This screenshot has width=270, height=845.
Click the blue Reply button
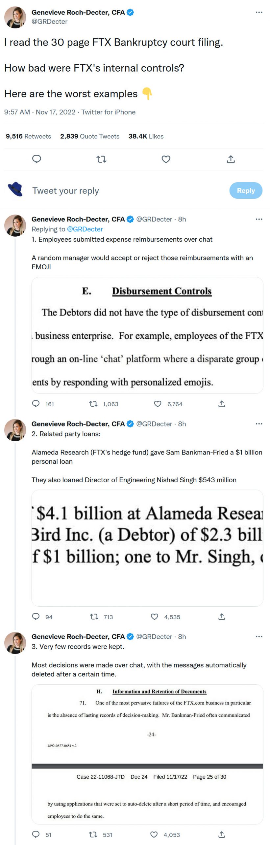tap(246, 190)
